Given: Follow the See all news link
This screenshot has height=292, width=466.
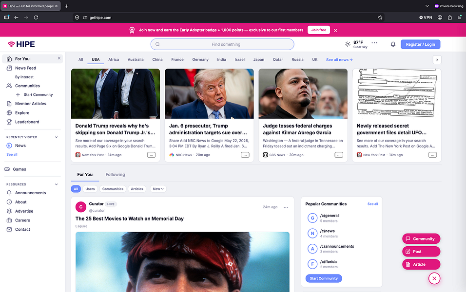Looking at the screenshot, I should [x=339, y=60].
